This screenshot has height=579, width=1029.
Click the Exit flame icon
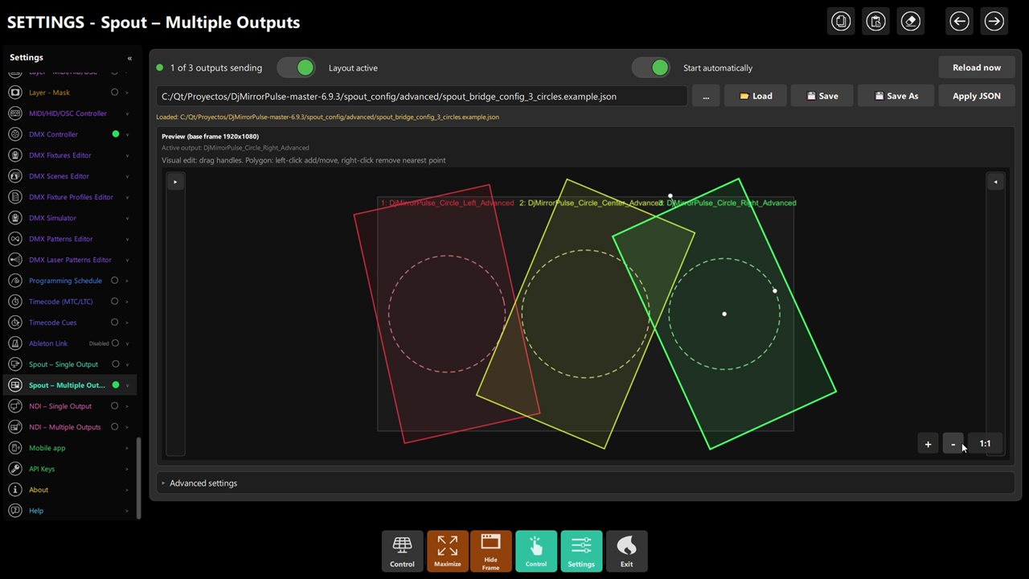pos(626,551)
